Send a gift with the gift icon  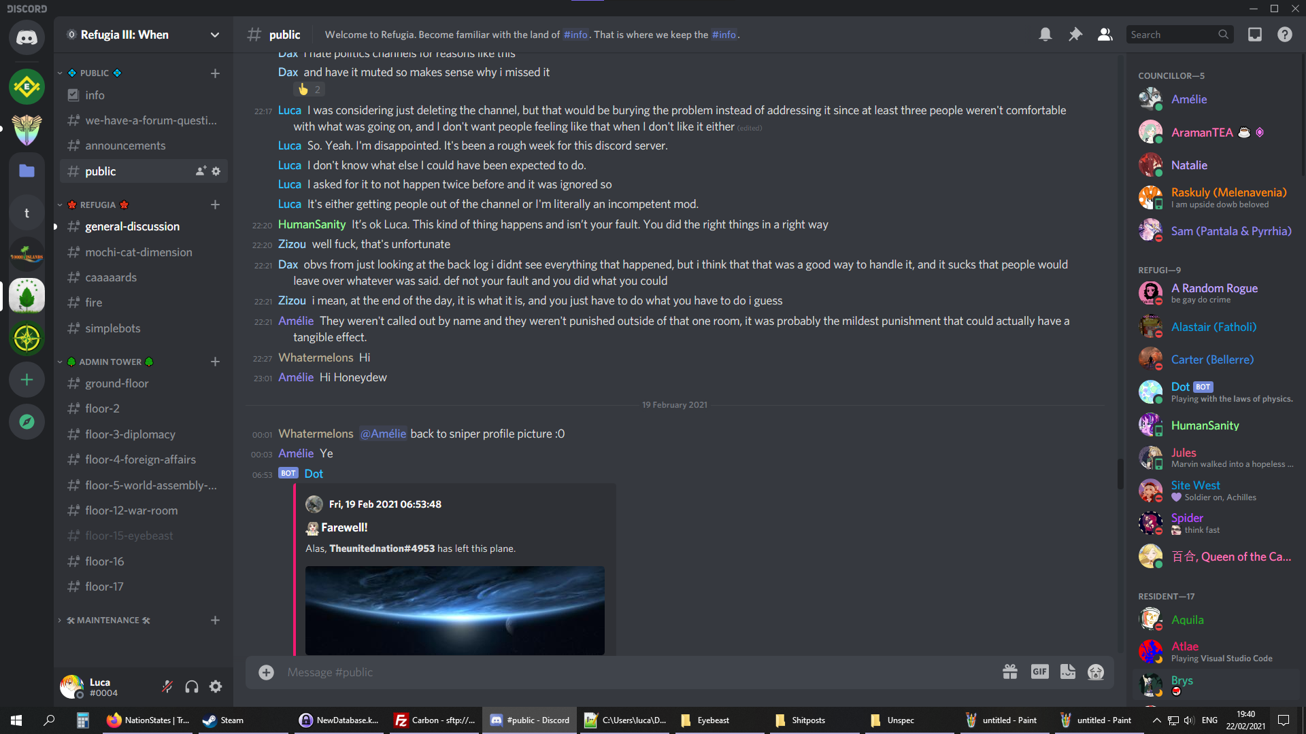point(1010,672)
